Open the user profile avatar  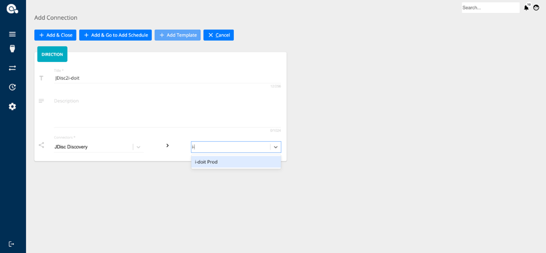coord(536,8)
